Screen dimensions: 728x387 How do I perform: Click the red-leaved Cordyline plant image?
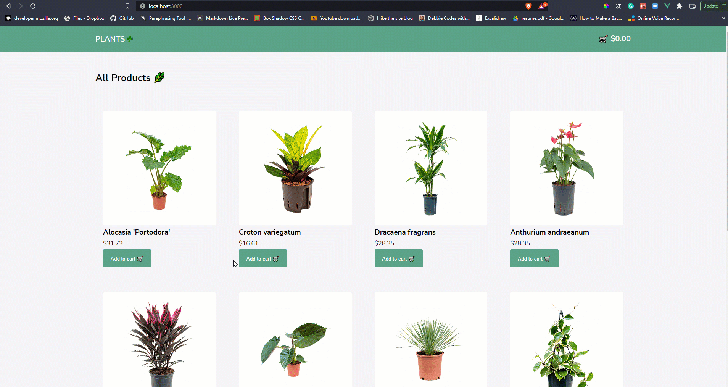(159, 340)
